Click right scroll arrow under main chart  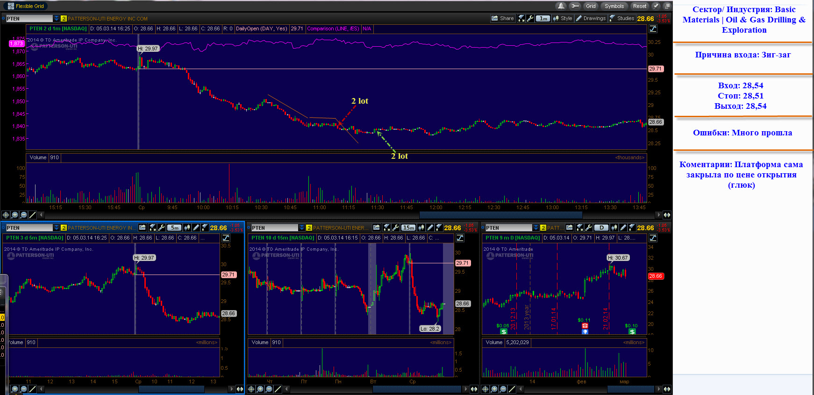coord(659,215)
